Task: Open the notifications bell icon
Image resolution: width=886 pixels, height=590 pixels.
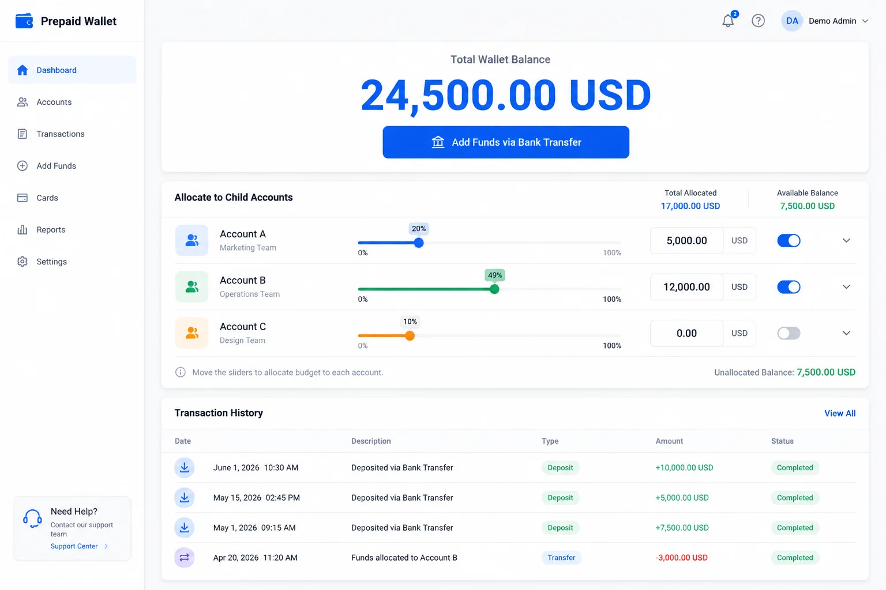Action: pyautogui.click(x=729, y=21)
